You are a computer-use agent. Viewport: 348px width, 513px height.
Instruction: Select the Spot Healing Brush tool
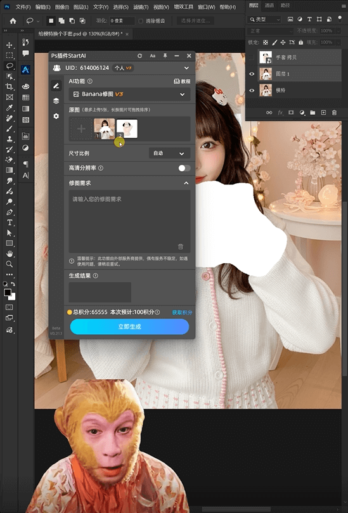click(10, 118)
